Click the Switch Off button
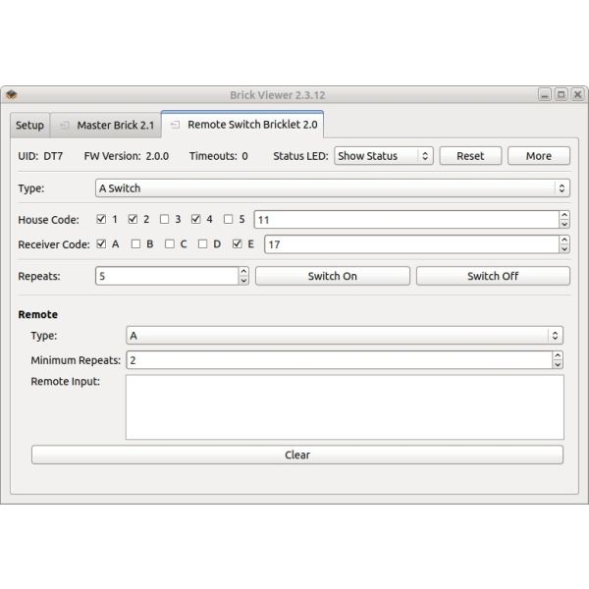This screenshot has width=589, height=589. pyautogui.click(x=493, y=276)
